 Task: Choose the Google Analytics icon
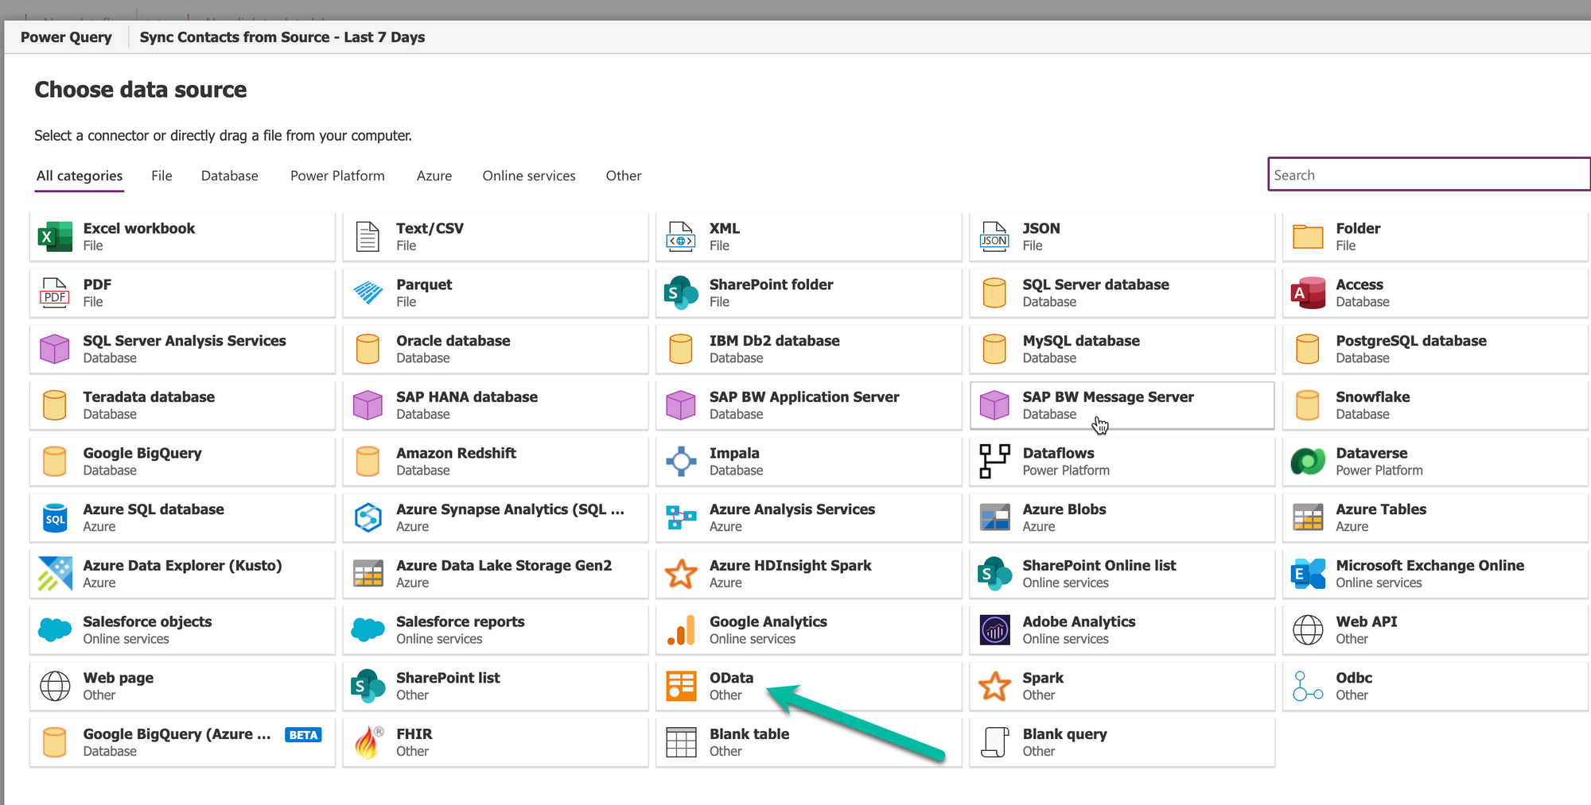[681, 630]
